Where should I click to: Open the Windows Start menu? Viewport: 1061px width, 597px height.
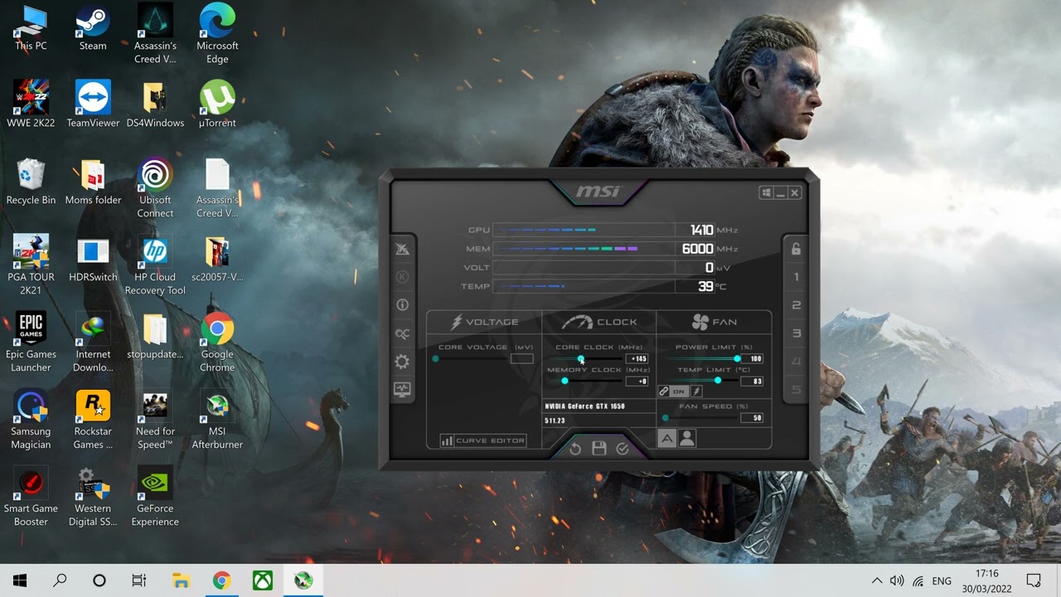[20, 580]
